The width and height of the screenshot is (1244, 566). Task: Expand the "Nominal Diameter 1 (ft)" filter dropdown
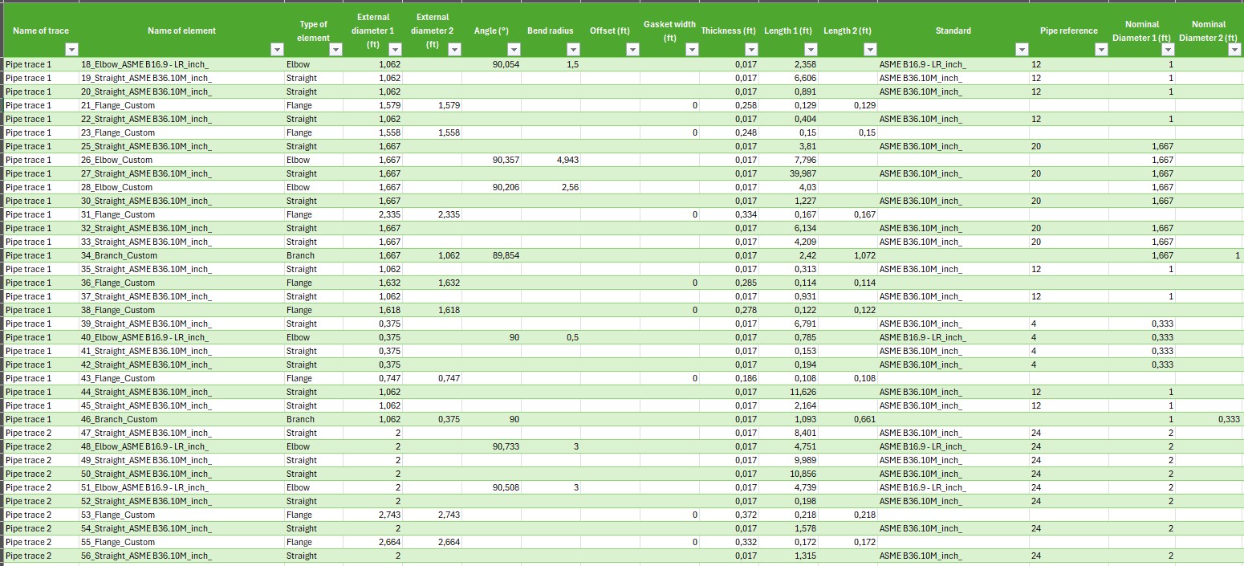point(1169,48)
